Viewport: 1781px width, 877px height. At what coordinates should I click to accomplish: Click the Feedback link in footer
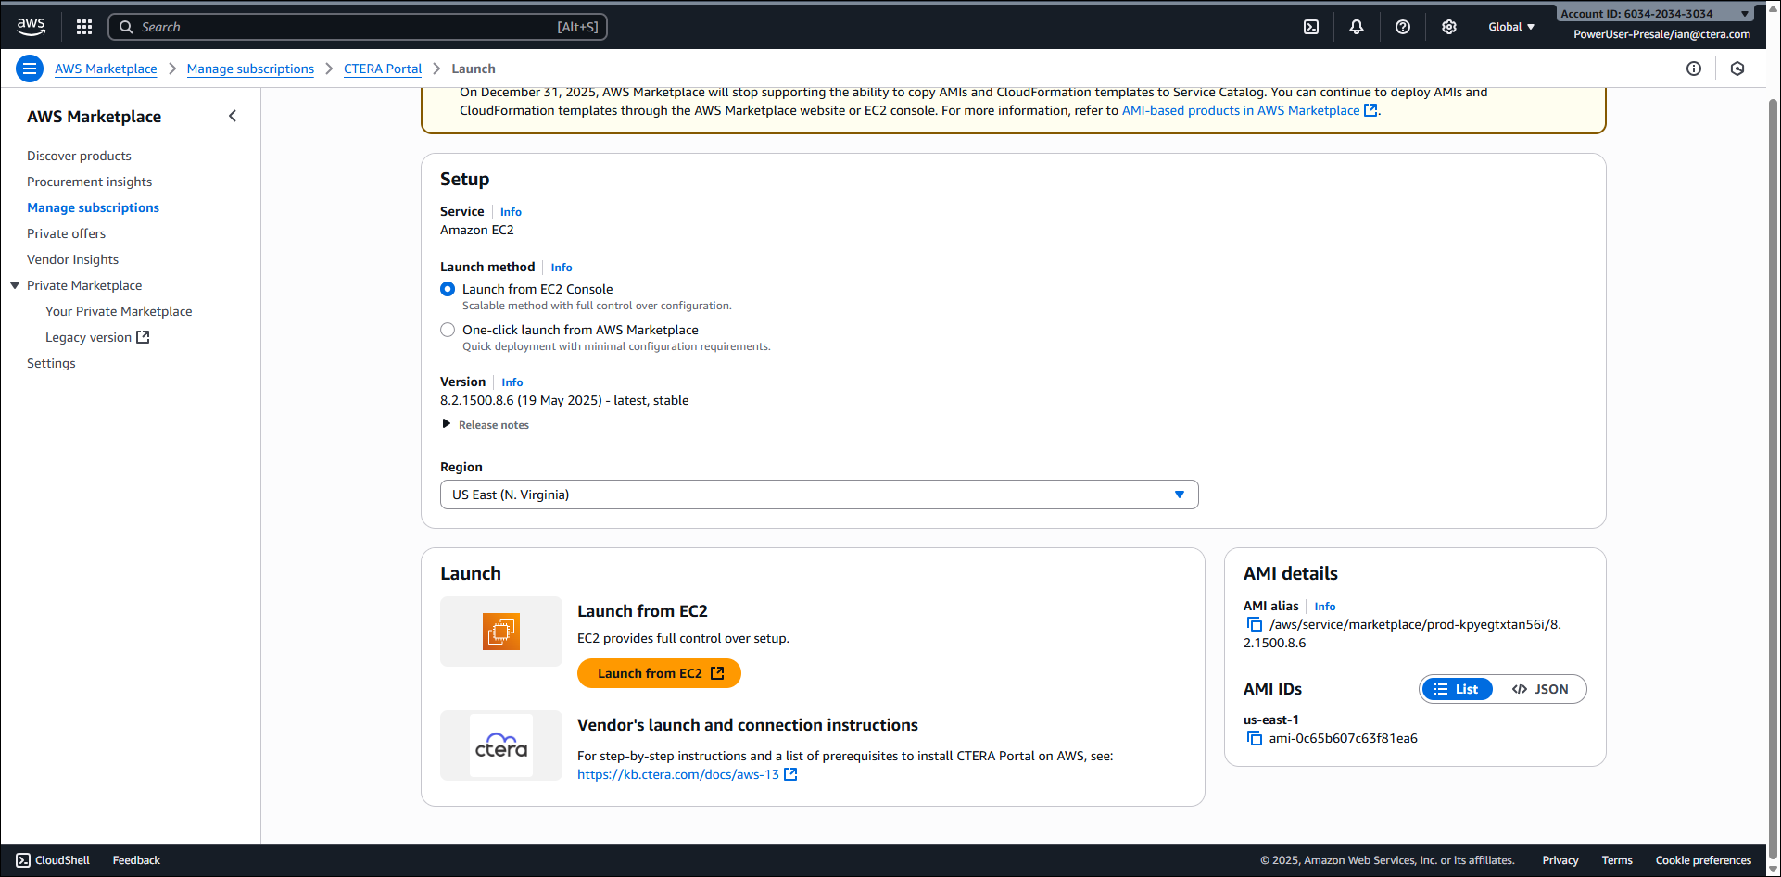[x=136, y=860]
